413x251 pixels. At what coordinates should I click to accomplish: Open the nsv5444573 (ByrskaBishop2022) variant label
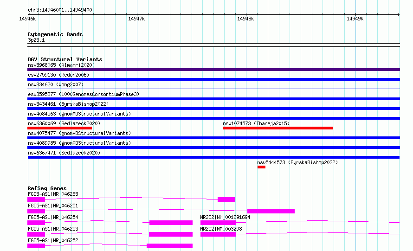297,162
